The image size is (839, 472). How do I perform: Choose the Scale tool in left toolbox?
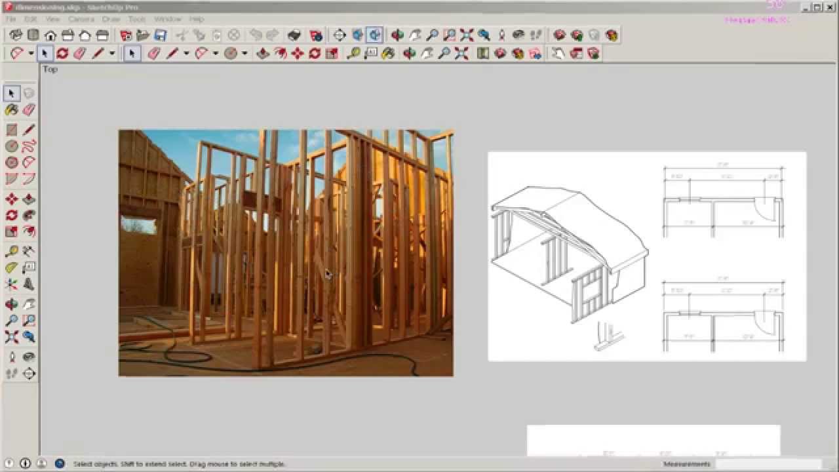pyautogui.click(x=12, y=231)
